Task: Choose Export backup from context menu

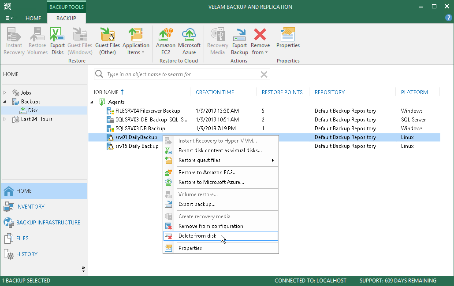Action: (x=221, y=204)
